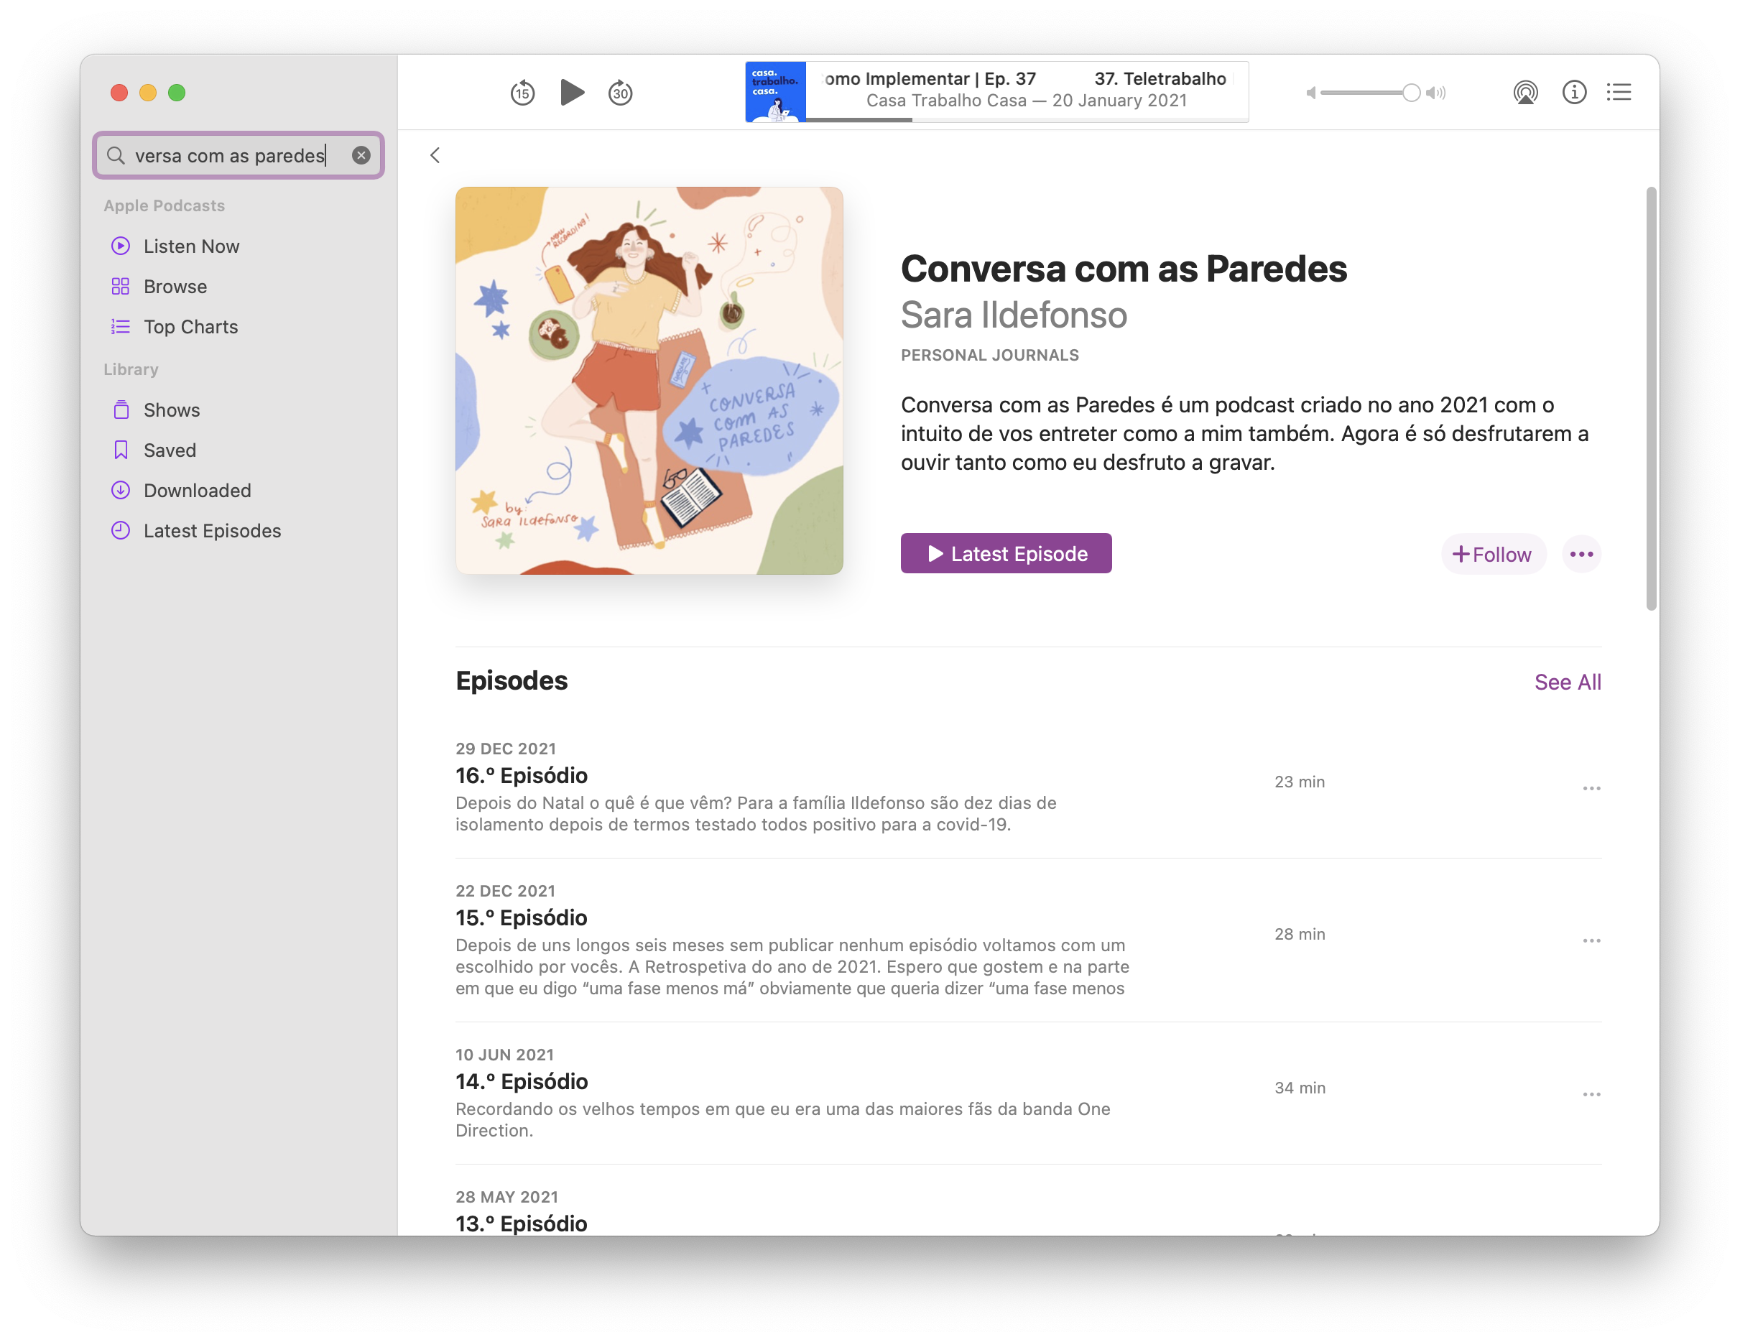Show episode info panel

(x=1573, y=93)
